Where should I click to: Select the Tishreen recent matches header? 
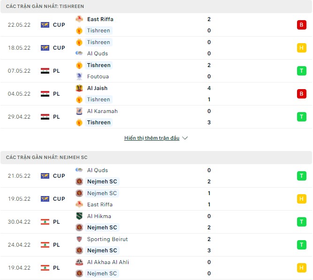pyautogui.click(x=45, y=6)
